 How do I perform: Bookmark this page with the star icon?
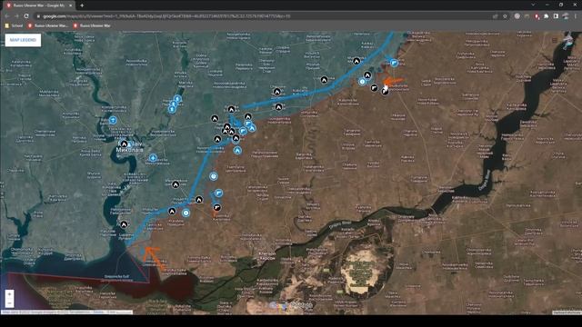[x=505, y=16]
